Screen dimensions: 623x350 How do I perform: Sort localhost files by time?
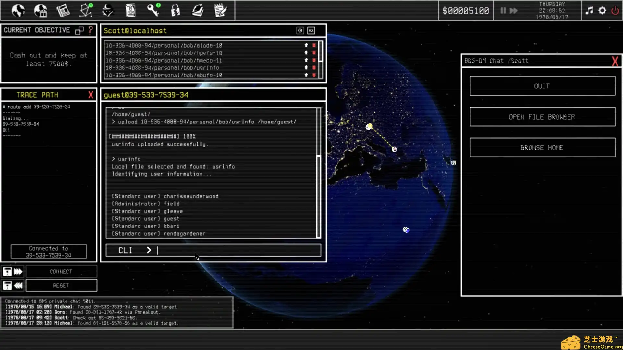(299, 30)
